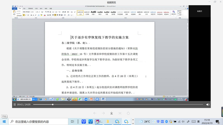Click the Windows 7 start orb in recording

point(14,99)
